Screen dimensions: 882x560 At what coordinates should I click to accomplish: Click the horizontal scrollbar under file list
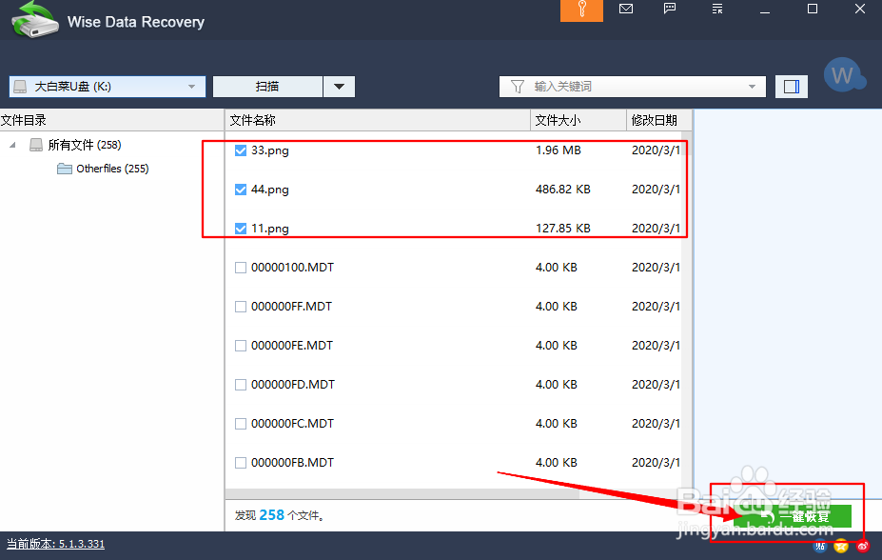coord(402,493)
